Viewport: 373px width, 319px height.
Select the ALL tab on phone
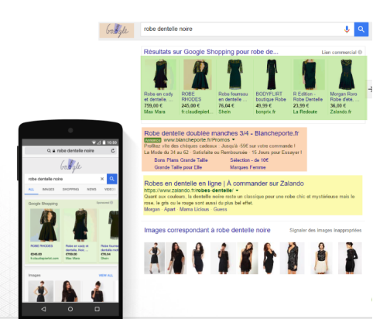tap(31, 189)
